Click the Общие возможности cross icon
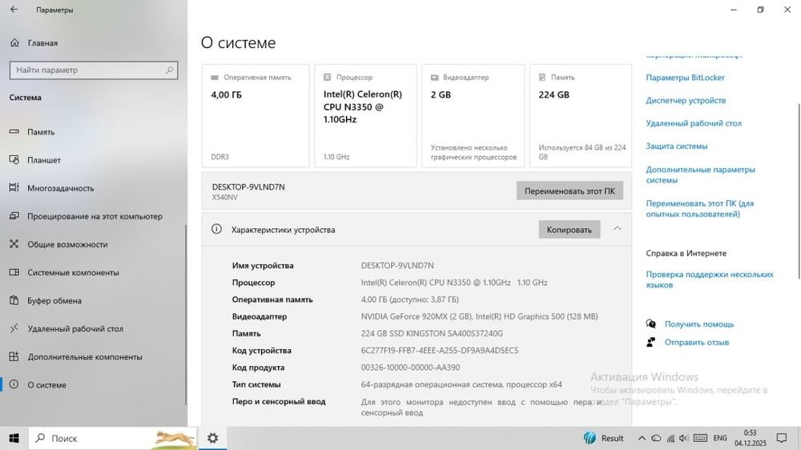The height and width of the screenshot is (450, 801). 14,243
